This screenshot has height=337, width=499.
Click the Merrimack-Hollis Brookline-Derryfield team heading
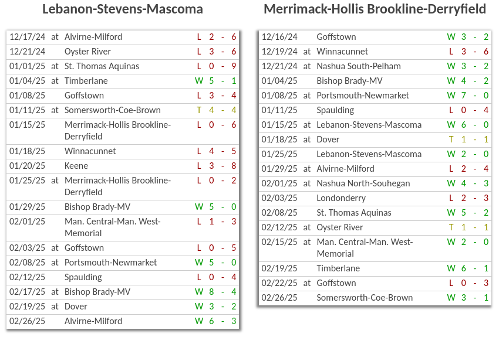375,9
